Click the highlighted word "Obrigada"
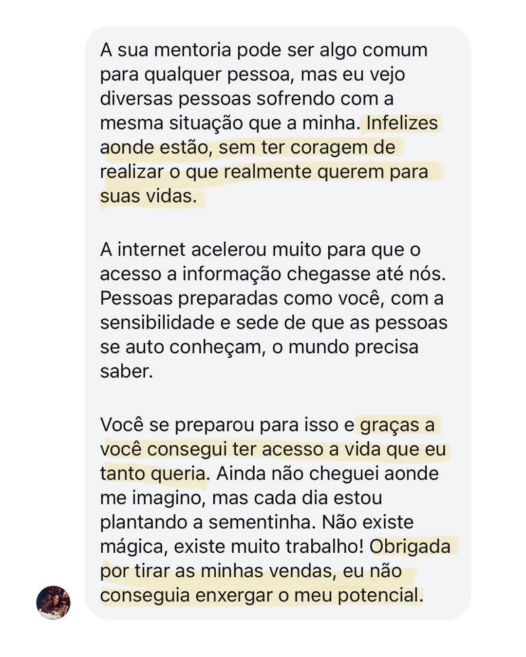The height and width of the screenshot is (657, 526). click(410, 547)
